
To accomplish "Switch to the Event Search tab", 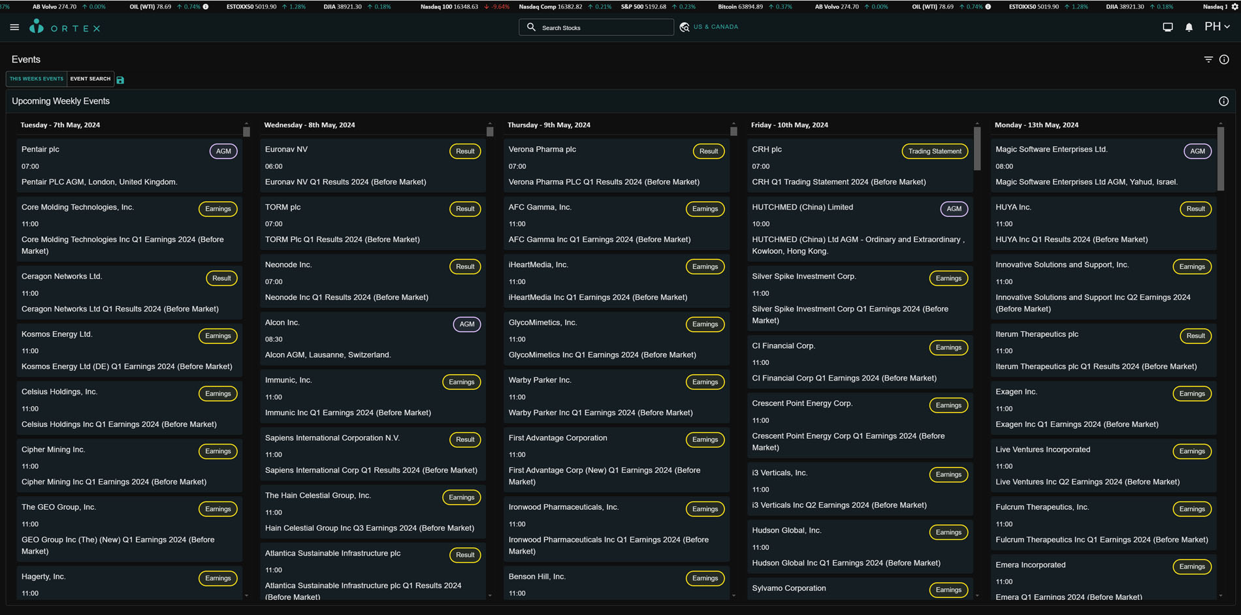I will coord(90,79).
